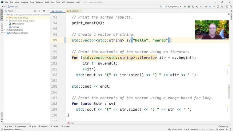The width and height of the screenshot is (233, 131).
Task: Open the Run Anything toolbar icon
Action: 227,7
